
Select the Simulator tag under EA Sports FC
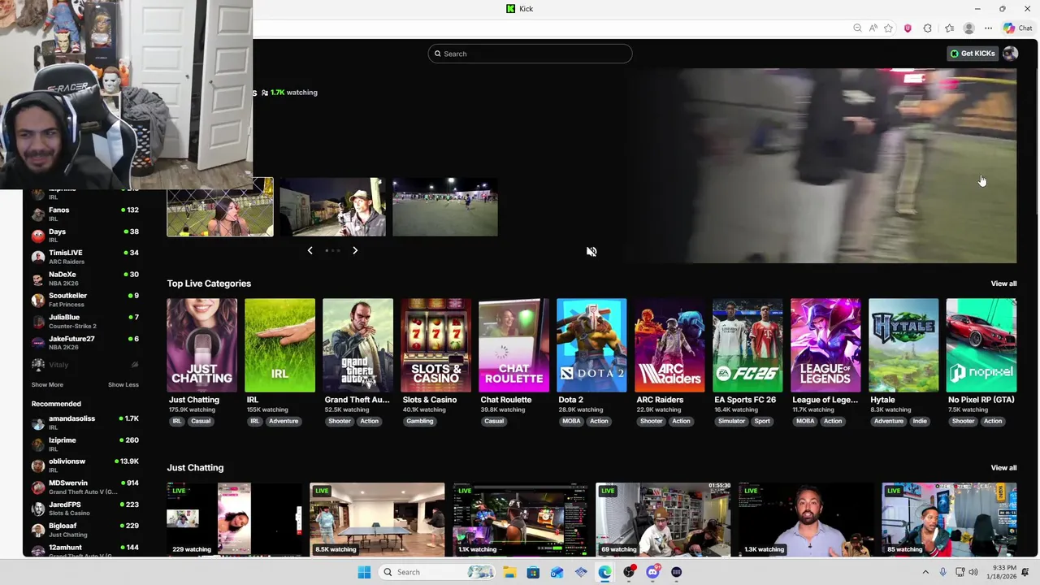pyautogui.click(x=731, y=421)
